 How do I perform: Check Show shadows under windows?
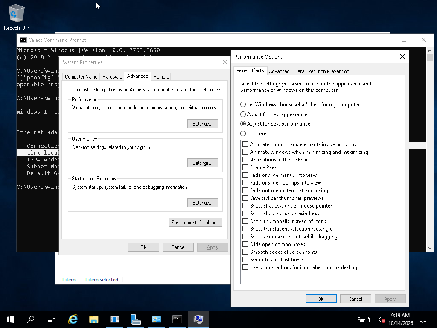click(245, 214)
